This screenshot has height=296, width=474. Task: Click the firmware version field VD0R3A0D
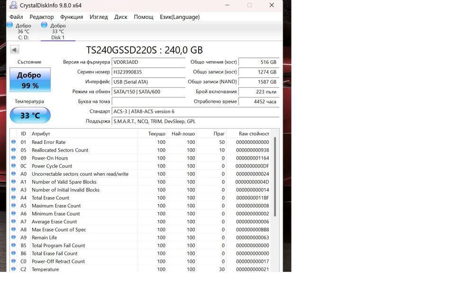(148, 62)
